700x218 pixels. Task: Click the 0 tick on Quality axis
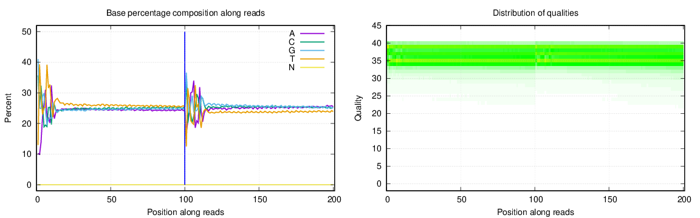click(x=380, y=184)
